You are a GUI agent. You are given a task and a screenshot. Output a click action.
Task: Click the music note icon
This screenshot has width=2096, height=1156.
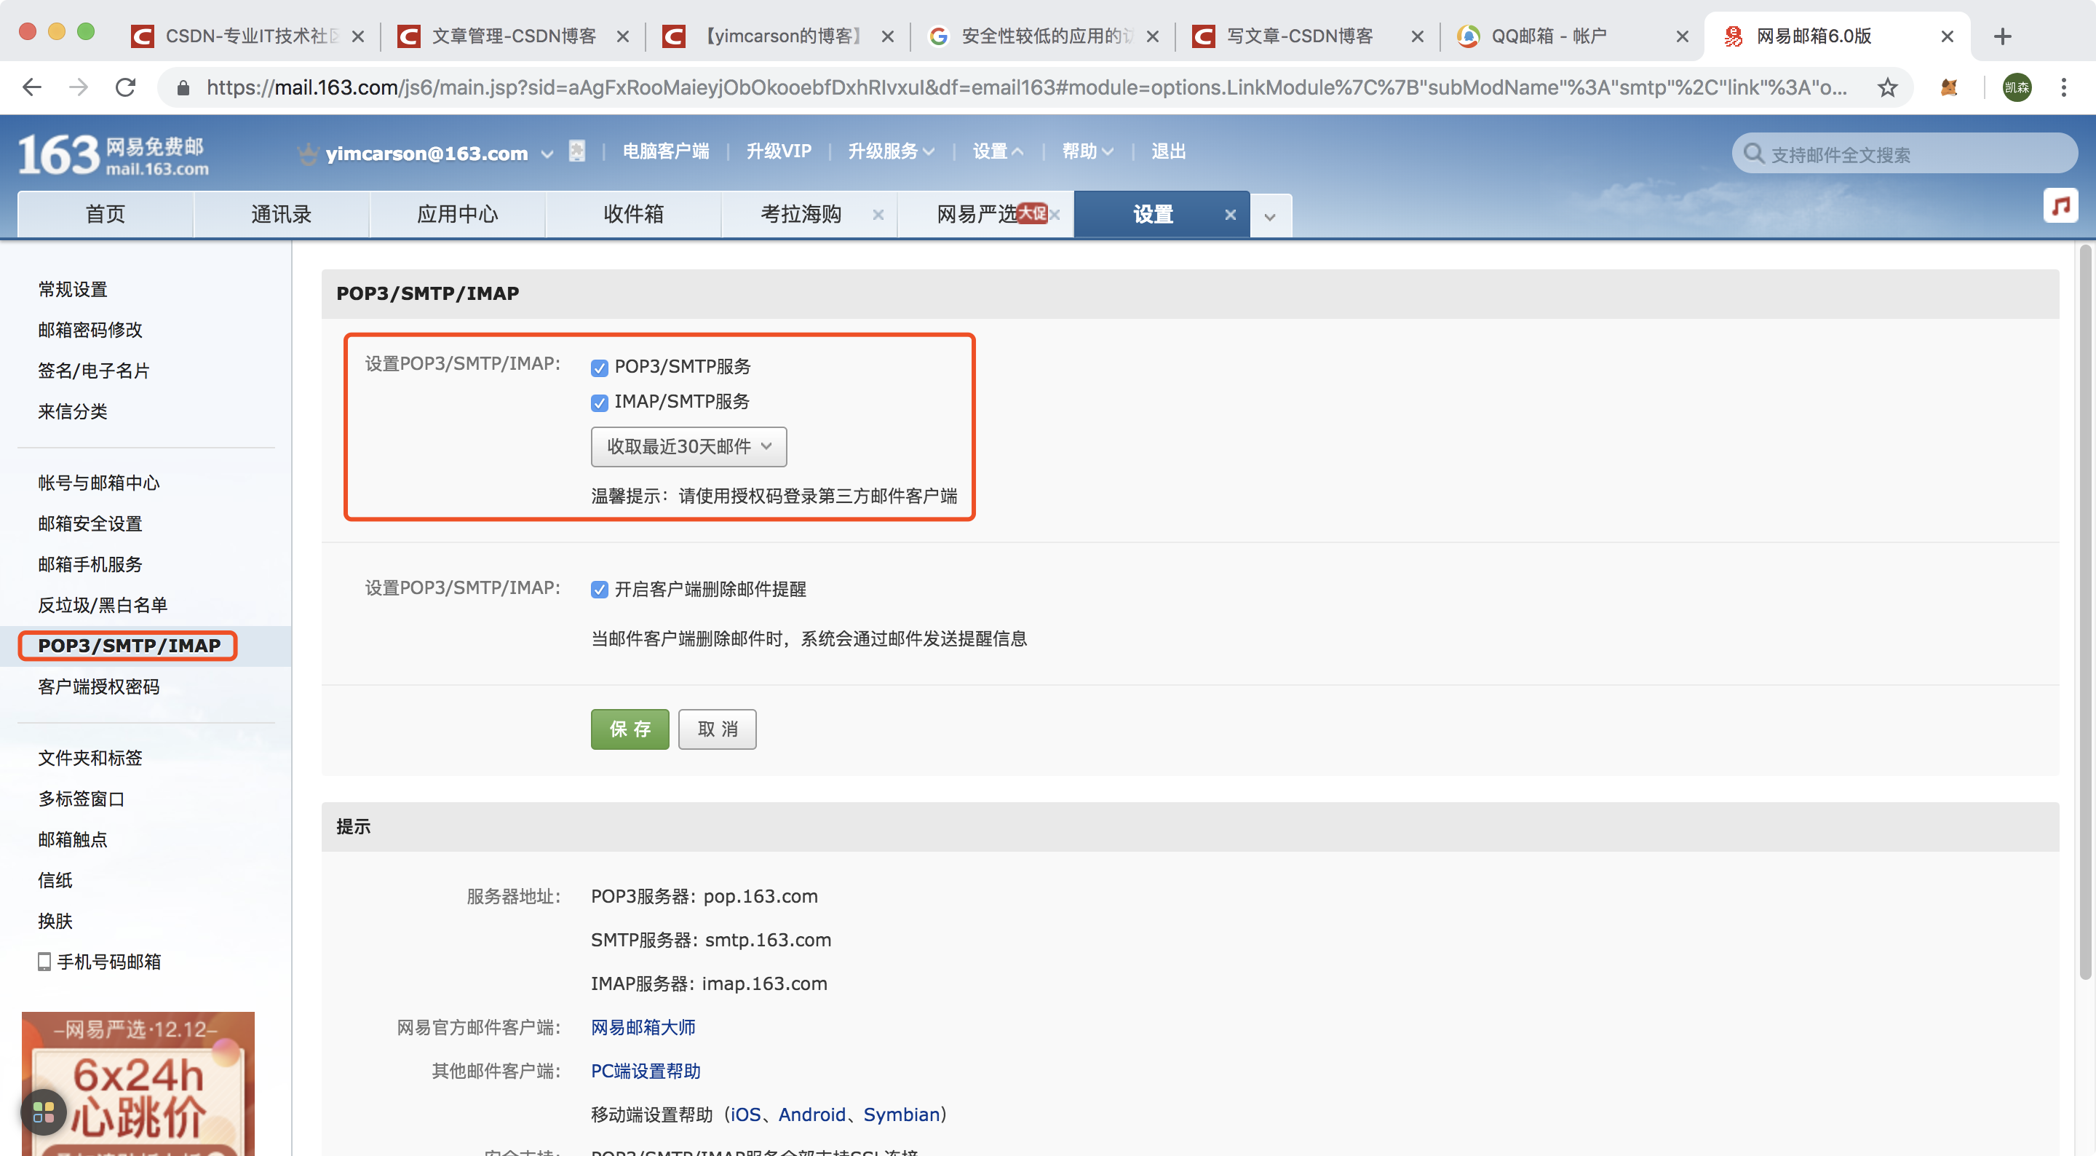coord(2060,205)
